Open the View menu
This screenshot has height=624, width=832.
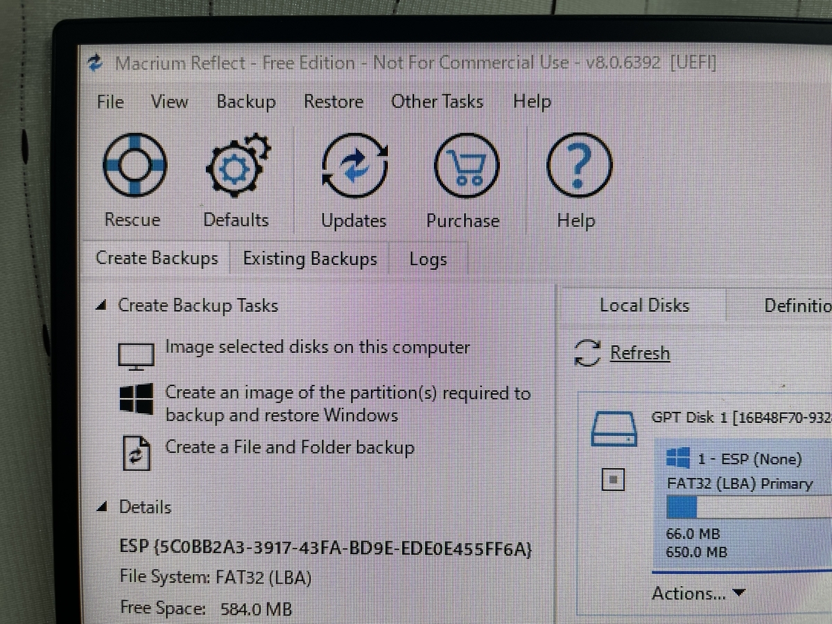(170, 102)
